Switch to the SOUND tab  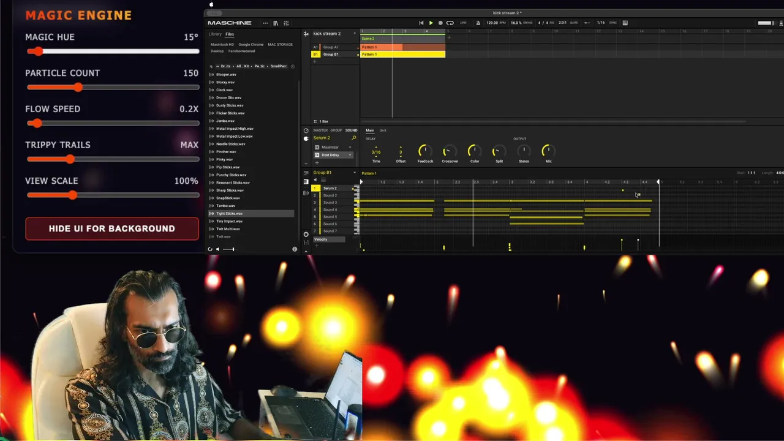(x=351, y=130)
